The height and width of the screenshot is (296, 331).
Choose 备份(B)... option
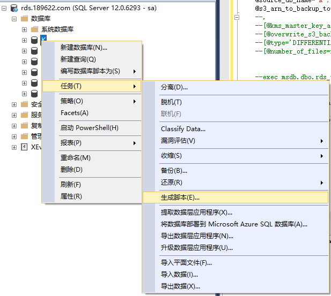pyautogui.click(x=236, y=171)
